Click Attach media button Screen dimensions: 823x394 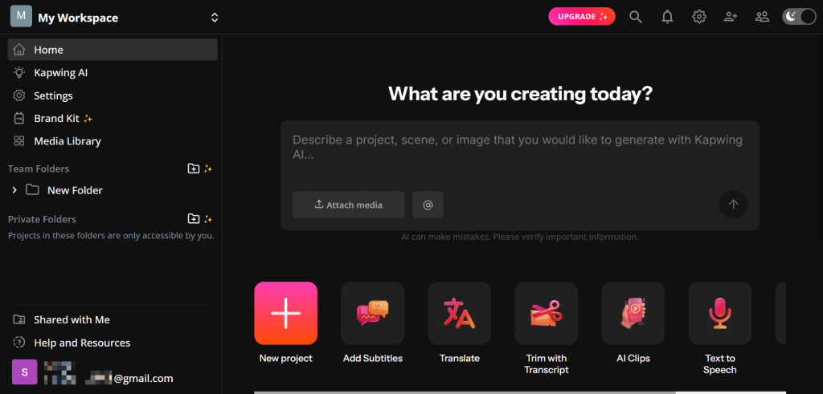point(349,205)
